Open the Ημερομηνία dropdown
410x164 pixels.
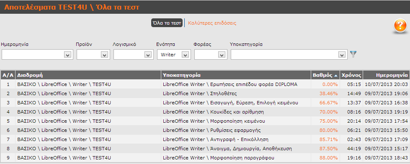pyautogui.click(x=67, y=55)
